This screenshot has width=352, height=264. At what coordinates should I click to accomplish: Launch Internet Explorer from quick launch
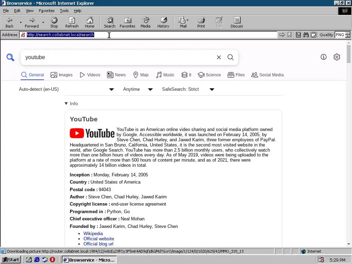tap(37, 260)
